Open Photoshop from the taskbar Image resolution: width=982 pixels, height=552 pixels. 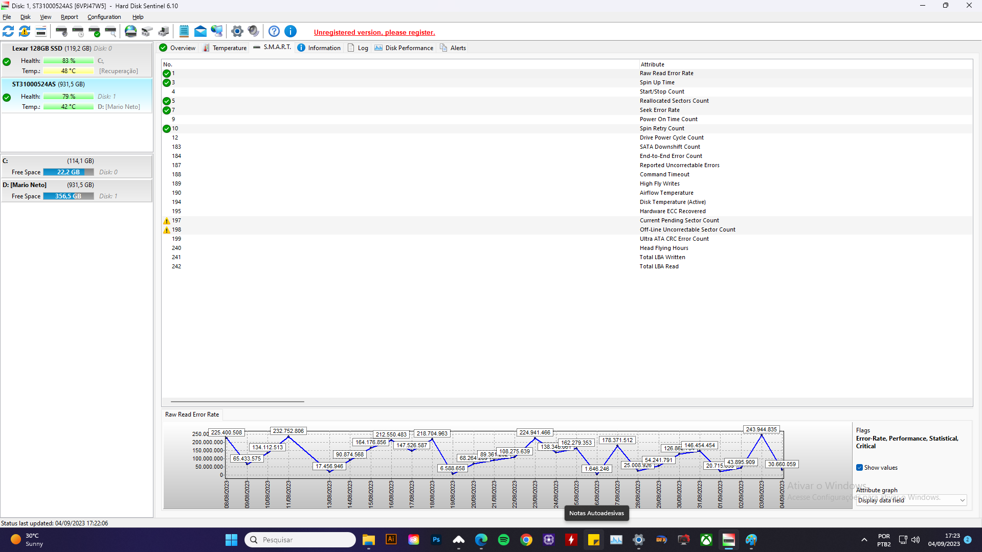point(436,540)
